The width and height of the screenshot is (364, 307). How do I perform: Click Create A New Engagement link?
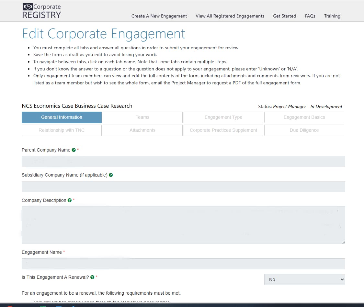click(x=159, y=16)
